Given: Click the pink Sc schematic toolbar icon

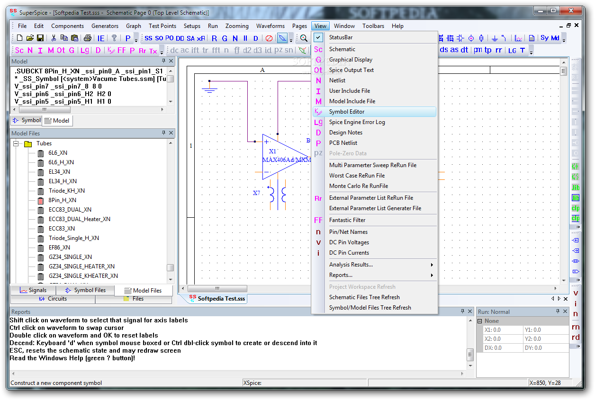Looking at the screenshot, I should pyautogui.click(x=19, y=50).
